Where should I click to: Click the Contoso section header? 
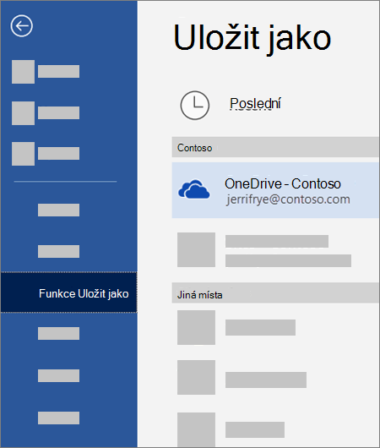(275, 147)
